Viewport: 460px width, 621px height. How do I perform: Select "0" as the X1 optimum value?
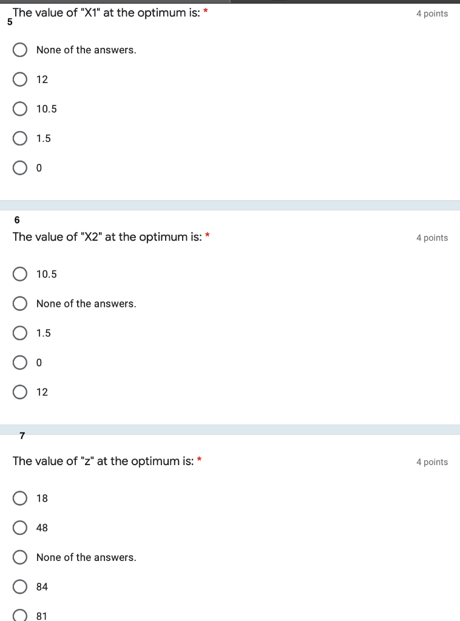(x=20, y=167)
